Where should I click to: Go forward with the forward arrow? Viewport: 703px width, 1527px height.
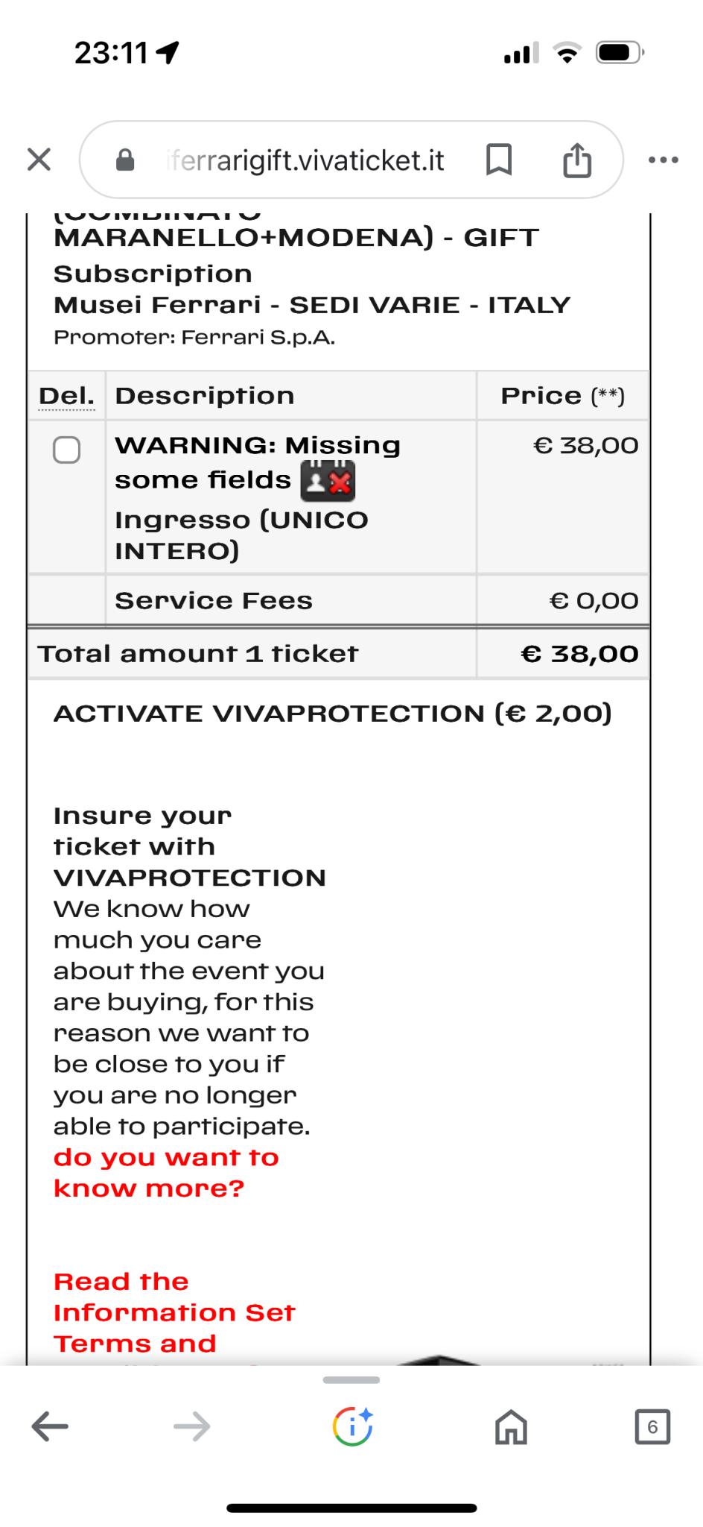[x=191, y=1426]
